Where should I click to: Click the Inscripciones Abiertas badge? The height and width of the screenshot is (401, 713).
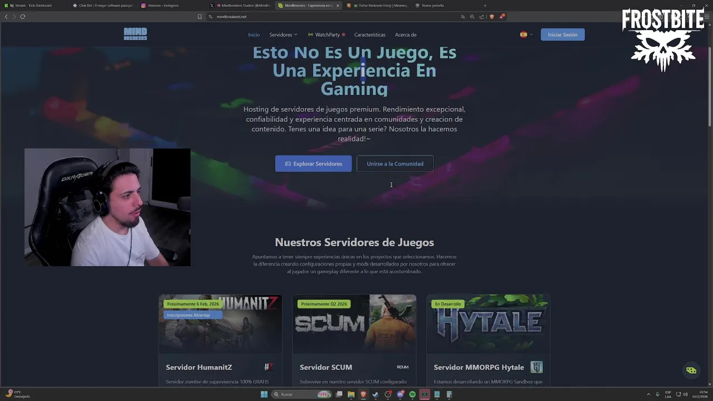[193, 315]
